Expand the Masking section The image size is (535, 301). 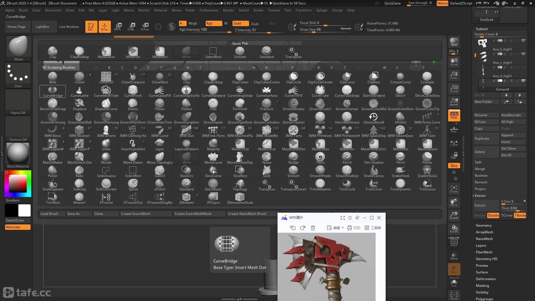[482, 285]
